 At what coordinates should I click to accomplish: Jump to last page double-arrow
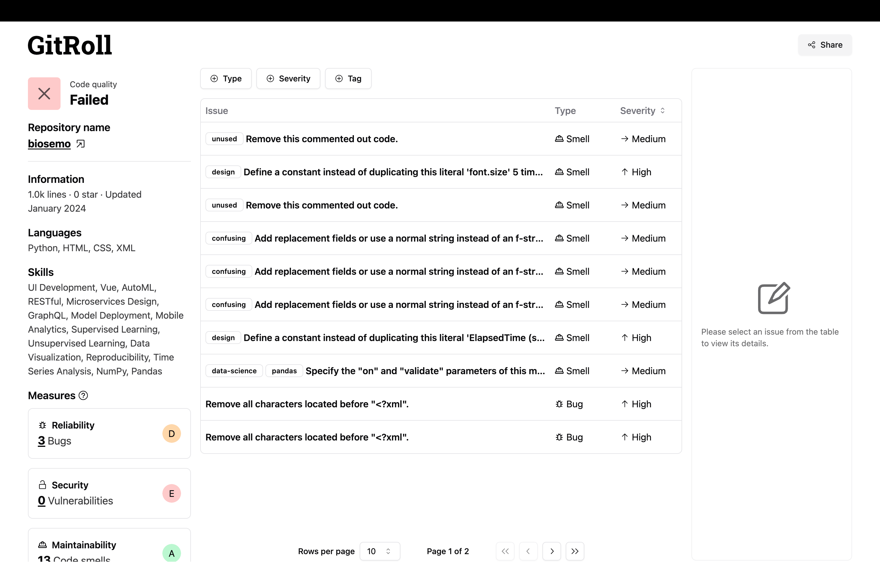coord(574,551)
